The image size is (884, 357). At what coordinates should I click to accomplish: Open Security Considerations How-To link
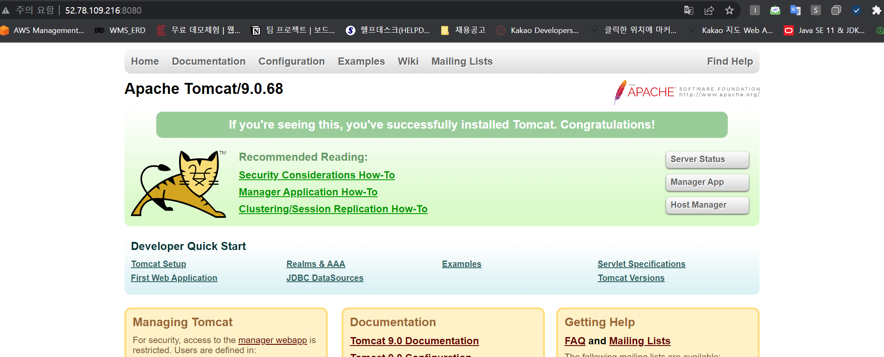(x=317, y=175)
